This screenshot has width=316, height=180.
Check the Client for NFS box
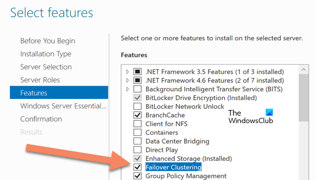[138, 124]
